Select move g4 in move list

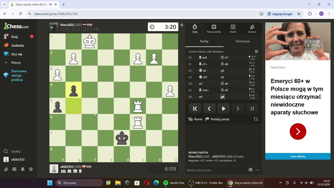coord(222,97)
